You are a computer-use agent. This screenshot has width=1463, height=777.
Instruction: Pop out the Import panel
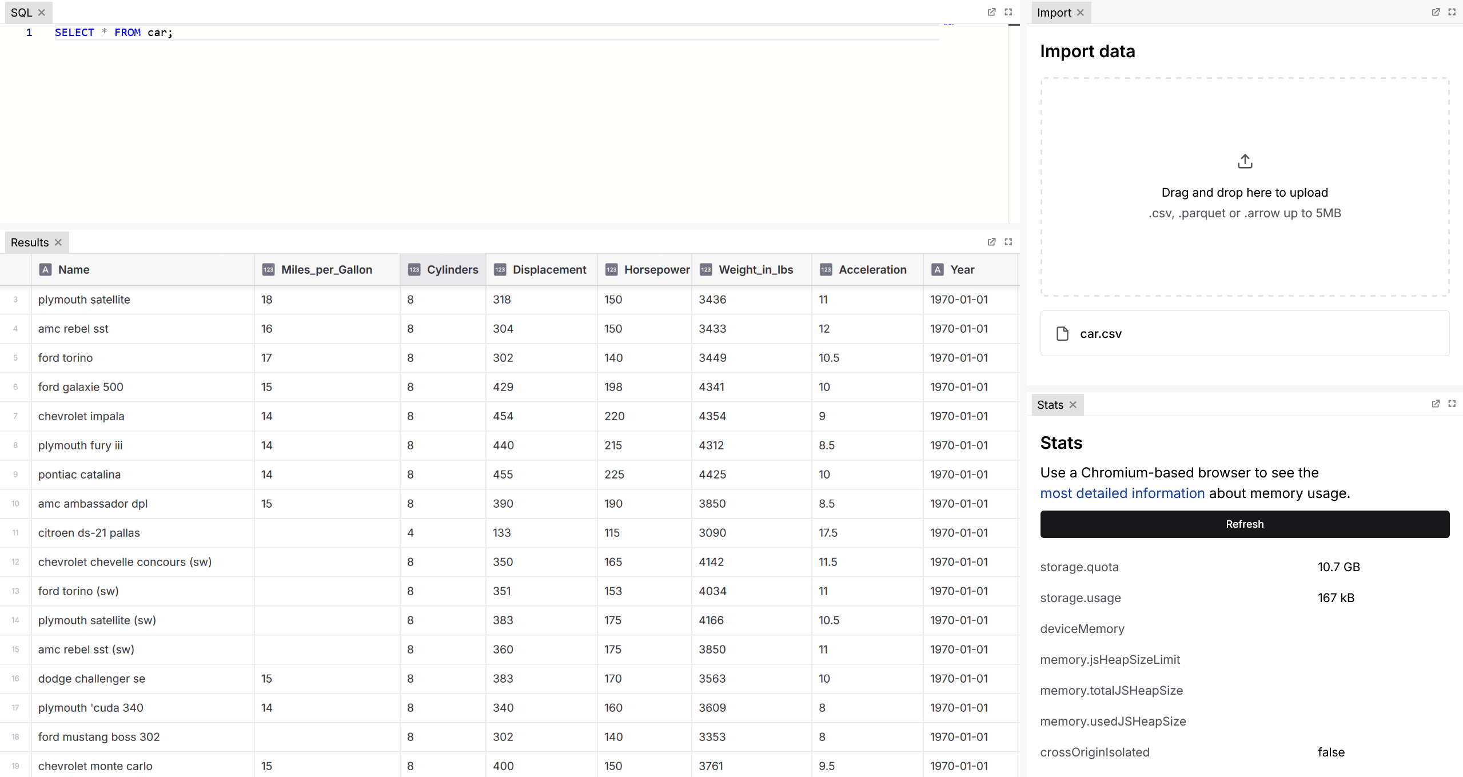pyautogui.click(x=1436, y=12)
